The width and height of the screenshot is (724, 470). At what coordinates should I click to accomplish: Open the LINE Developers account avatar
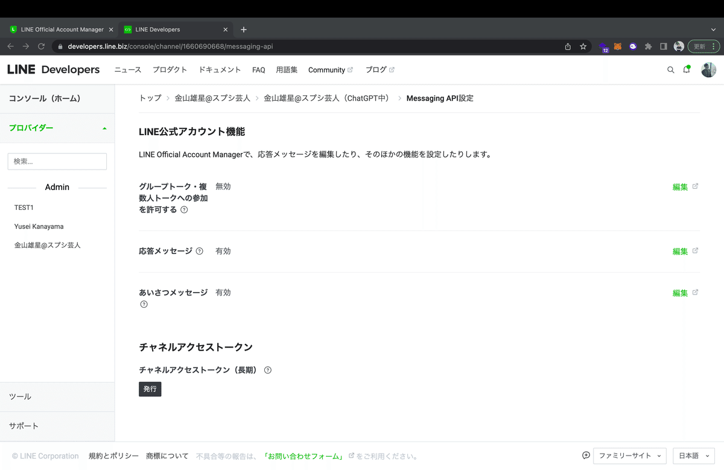(x=708, y=70)
